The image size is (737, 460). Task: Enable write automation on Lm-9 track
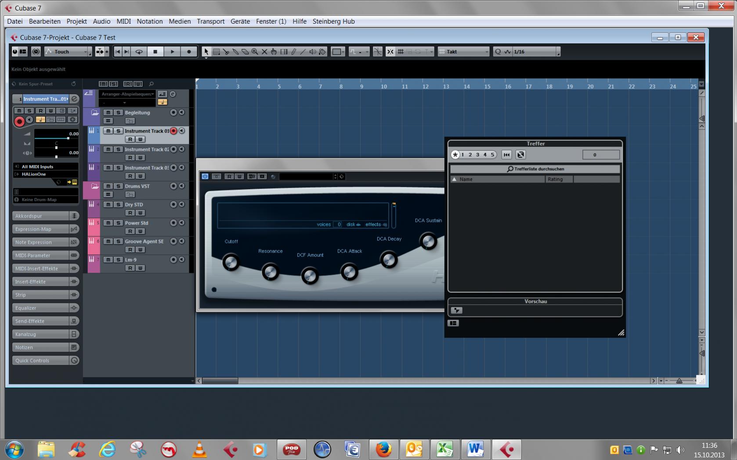(140, 268)
